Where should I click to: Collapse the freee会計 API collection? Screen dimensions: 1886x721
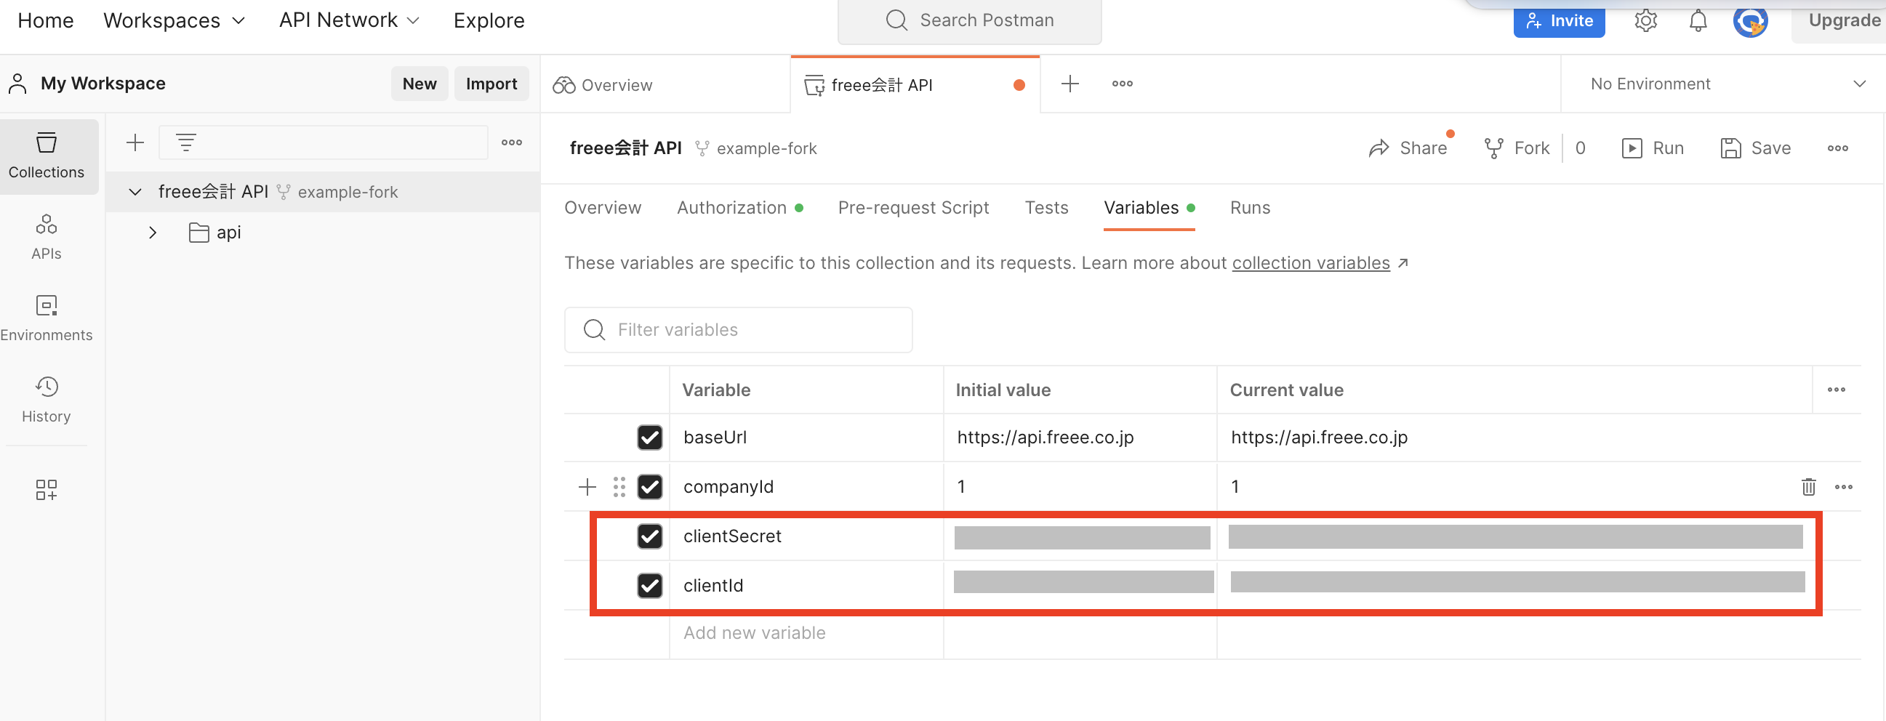(135, 192)
